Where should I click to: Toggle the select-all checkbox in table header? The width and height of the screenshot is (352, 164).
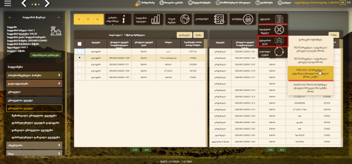[80, 44]
